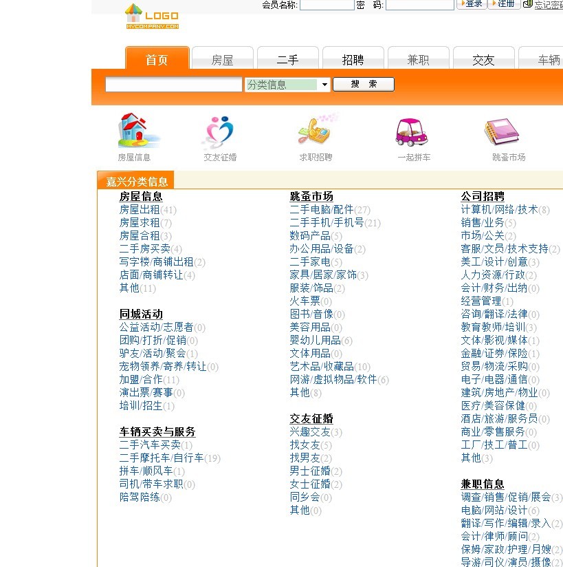
Task: Open the 店面/商铺转让 link
Action: point(151,275)
